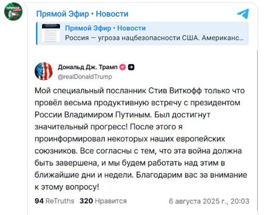Click the 94 ReTruths counter

[x=54, y=201]
